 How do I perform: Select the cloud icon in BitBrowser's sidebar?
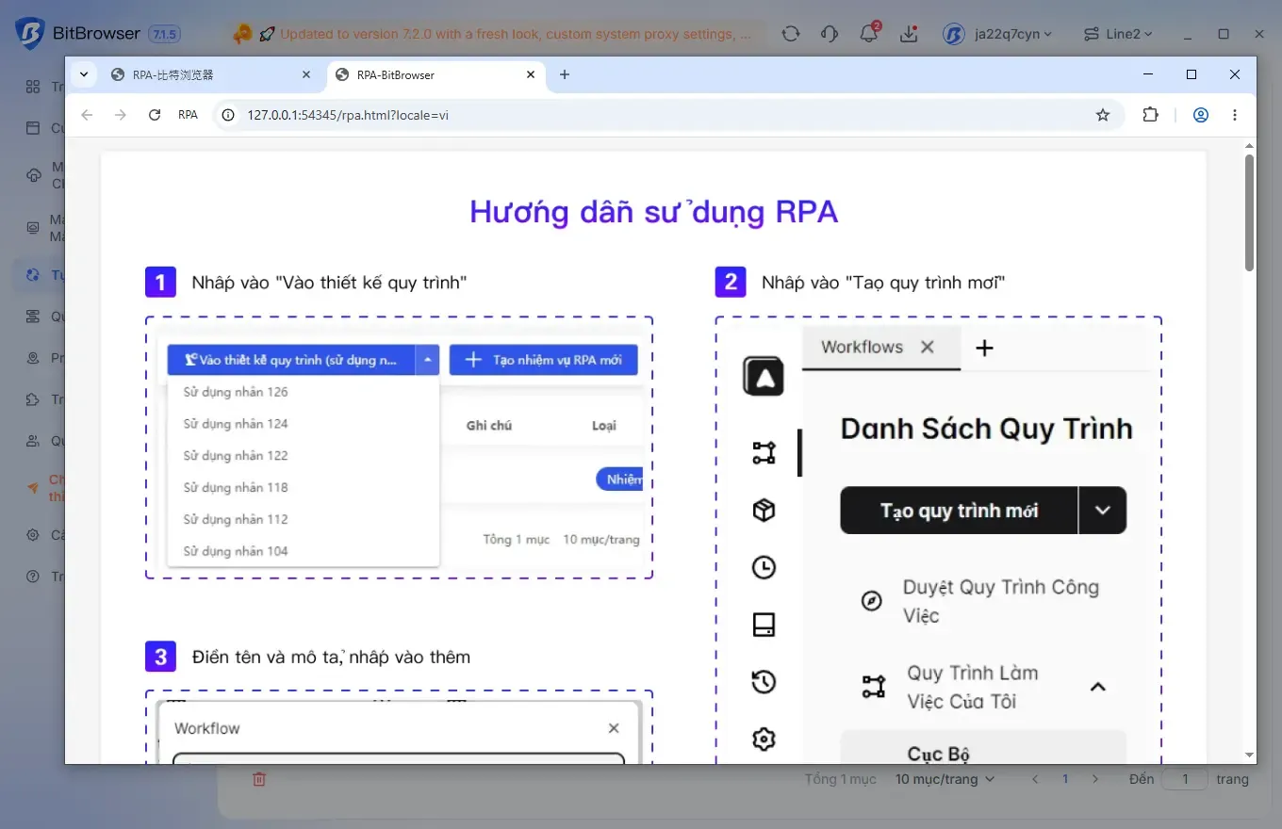pyautogui.click(x=33, y=175)
